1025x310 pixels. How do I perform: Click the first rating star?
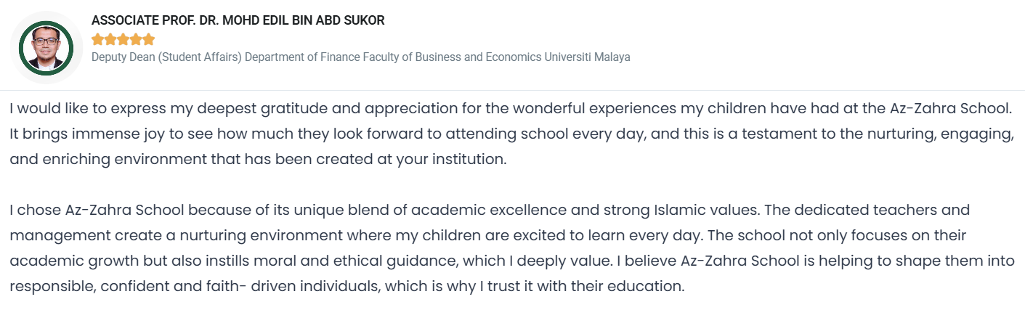97,39
